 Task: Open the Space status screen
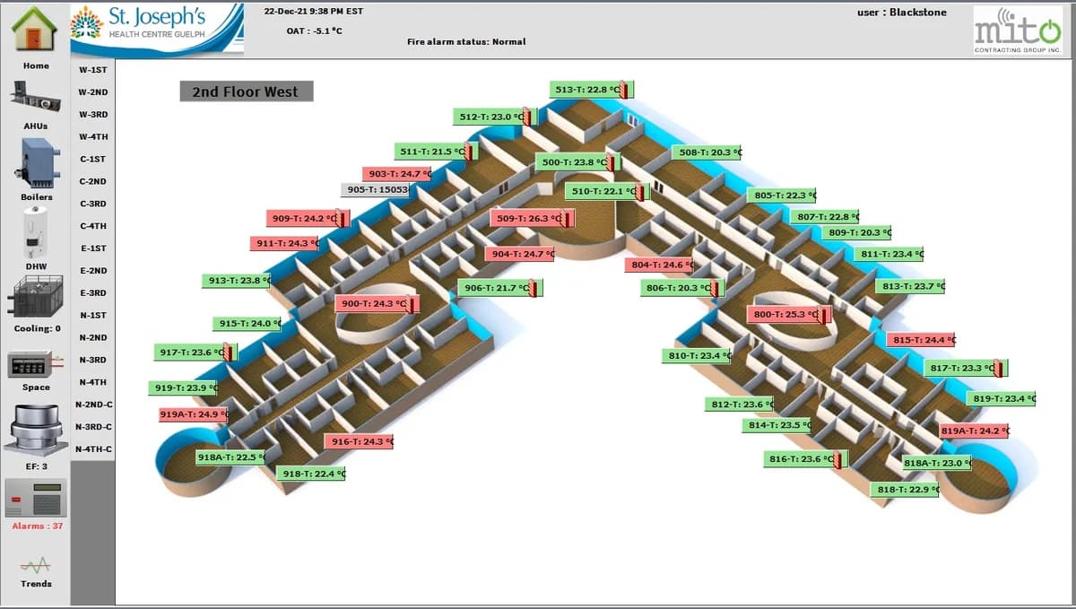coord(34,363)
